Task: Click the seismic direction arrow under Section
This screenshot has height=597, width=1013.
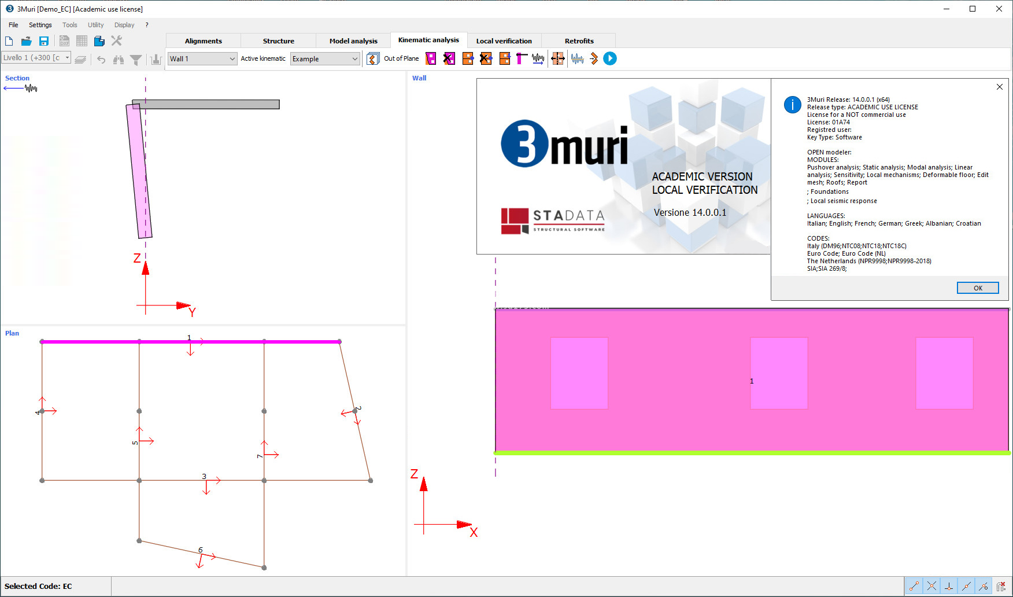Action: click(x=20, y=88)
